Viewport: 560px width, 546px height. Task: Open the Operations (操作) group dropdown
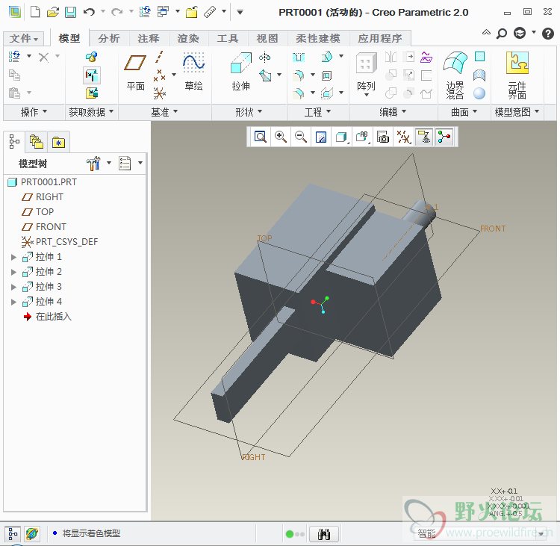tap(34, 112)
